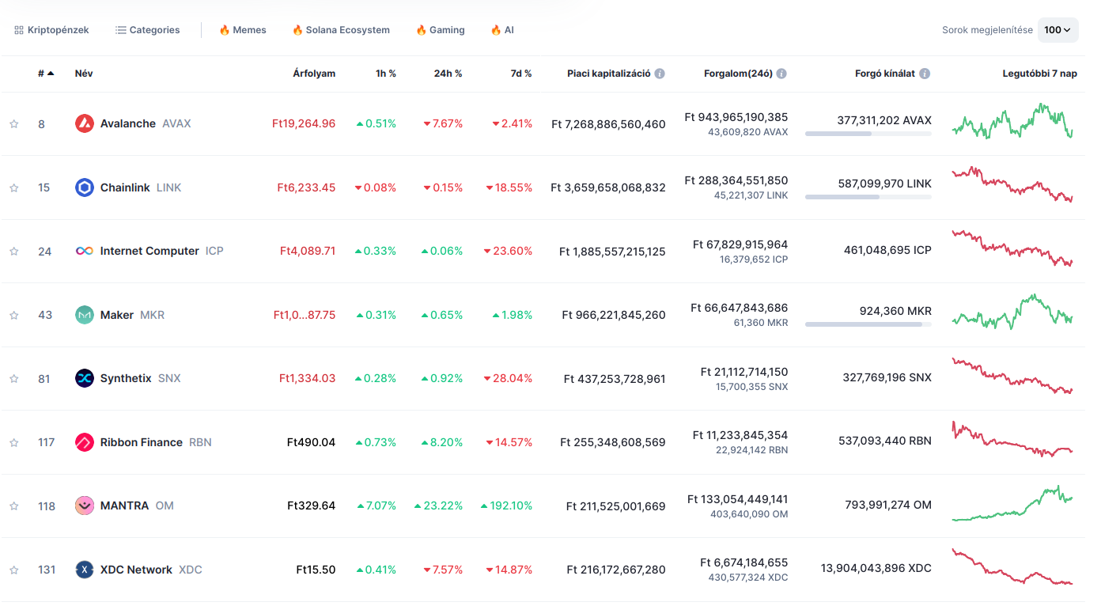The width and height of the screenshot is (1101, 606).
Task: Click Avalanche volume Ft 943,965,190,385
Action: (x=736, y=117)
